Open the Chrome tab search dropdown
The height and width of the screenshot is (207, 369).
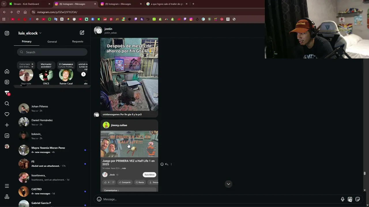click(x=4, y=4)
